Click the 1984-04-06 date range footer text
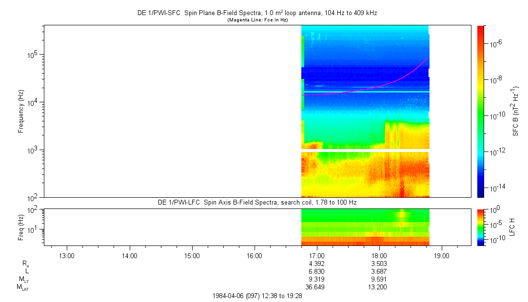The width and height of the screenshot is (528, 302). 257,296
